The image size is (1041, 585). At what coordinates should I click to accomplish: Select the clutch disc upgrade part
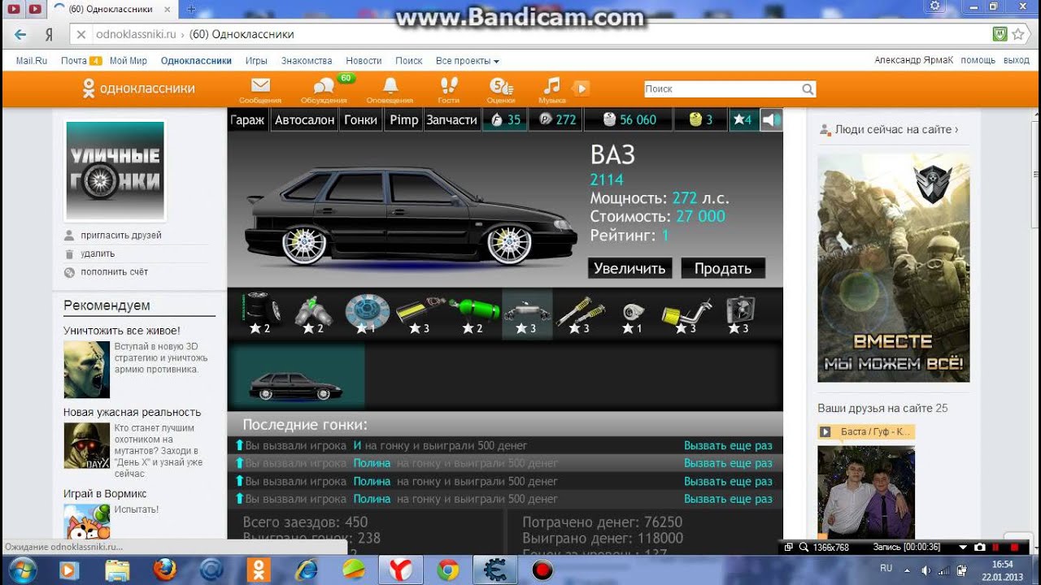(x=366, y=314)
